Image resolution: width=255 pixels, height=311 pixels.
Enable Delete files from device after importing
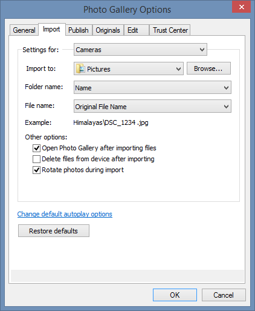(x=36, y=159)
